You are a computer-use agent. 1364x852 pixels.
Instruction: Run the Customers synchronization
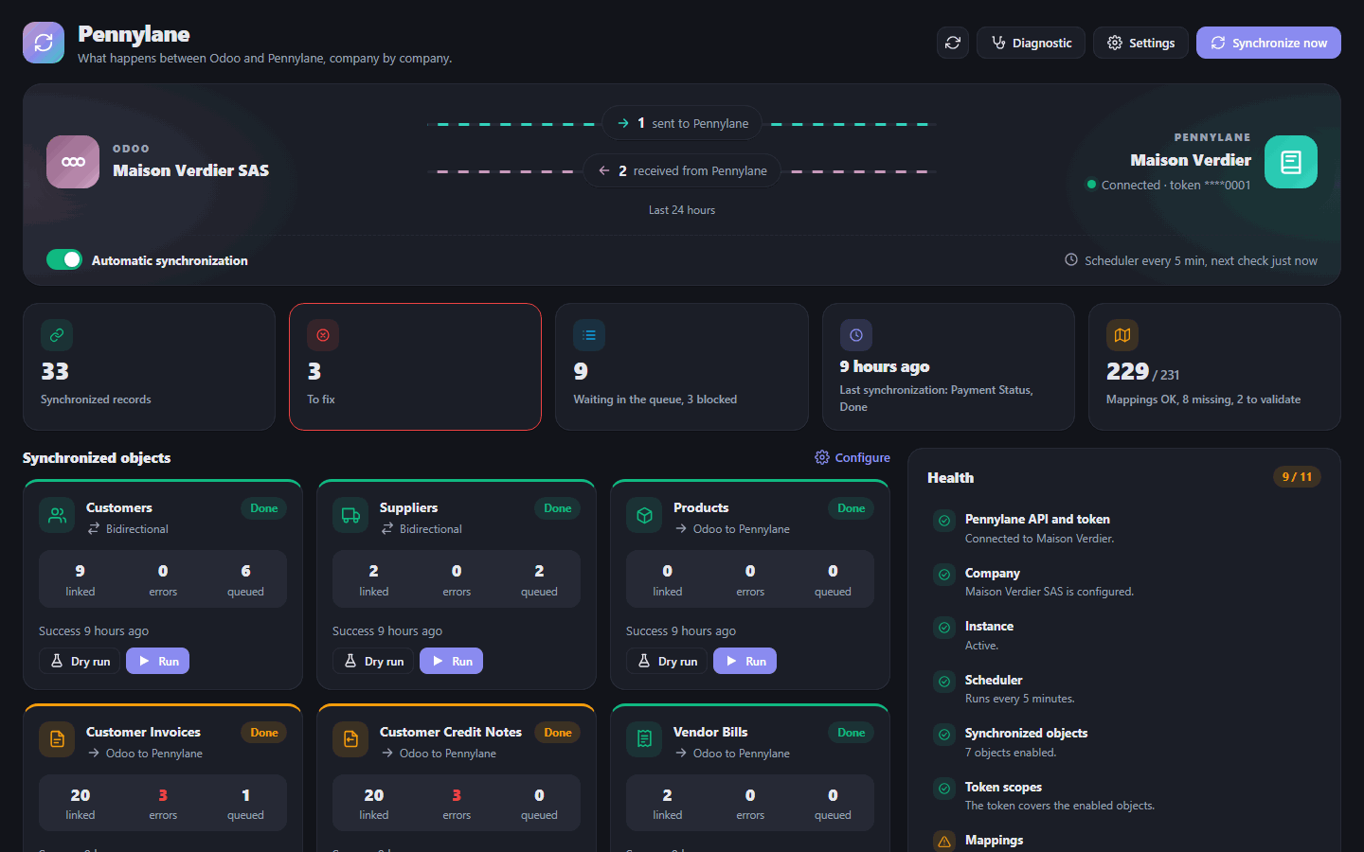coord(158,661)
